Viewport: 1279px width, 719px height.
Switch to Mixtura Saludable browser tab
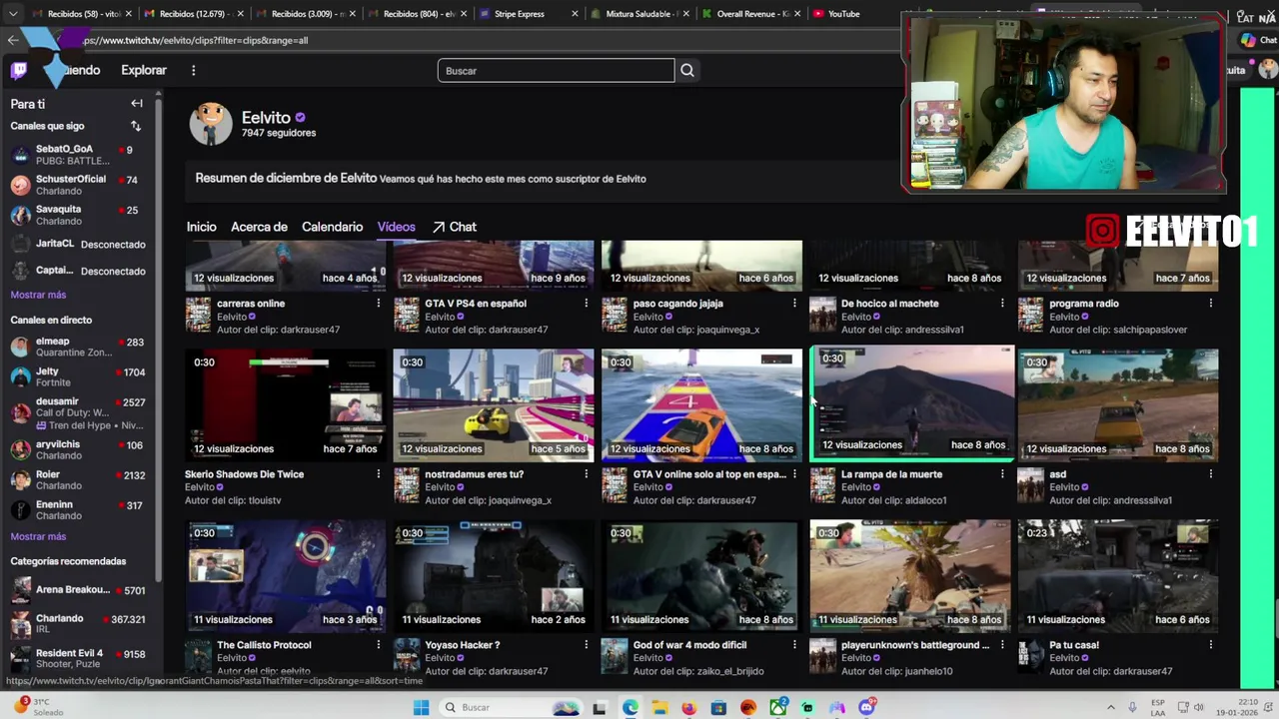click(639, 14)
